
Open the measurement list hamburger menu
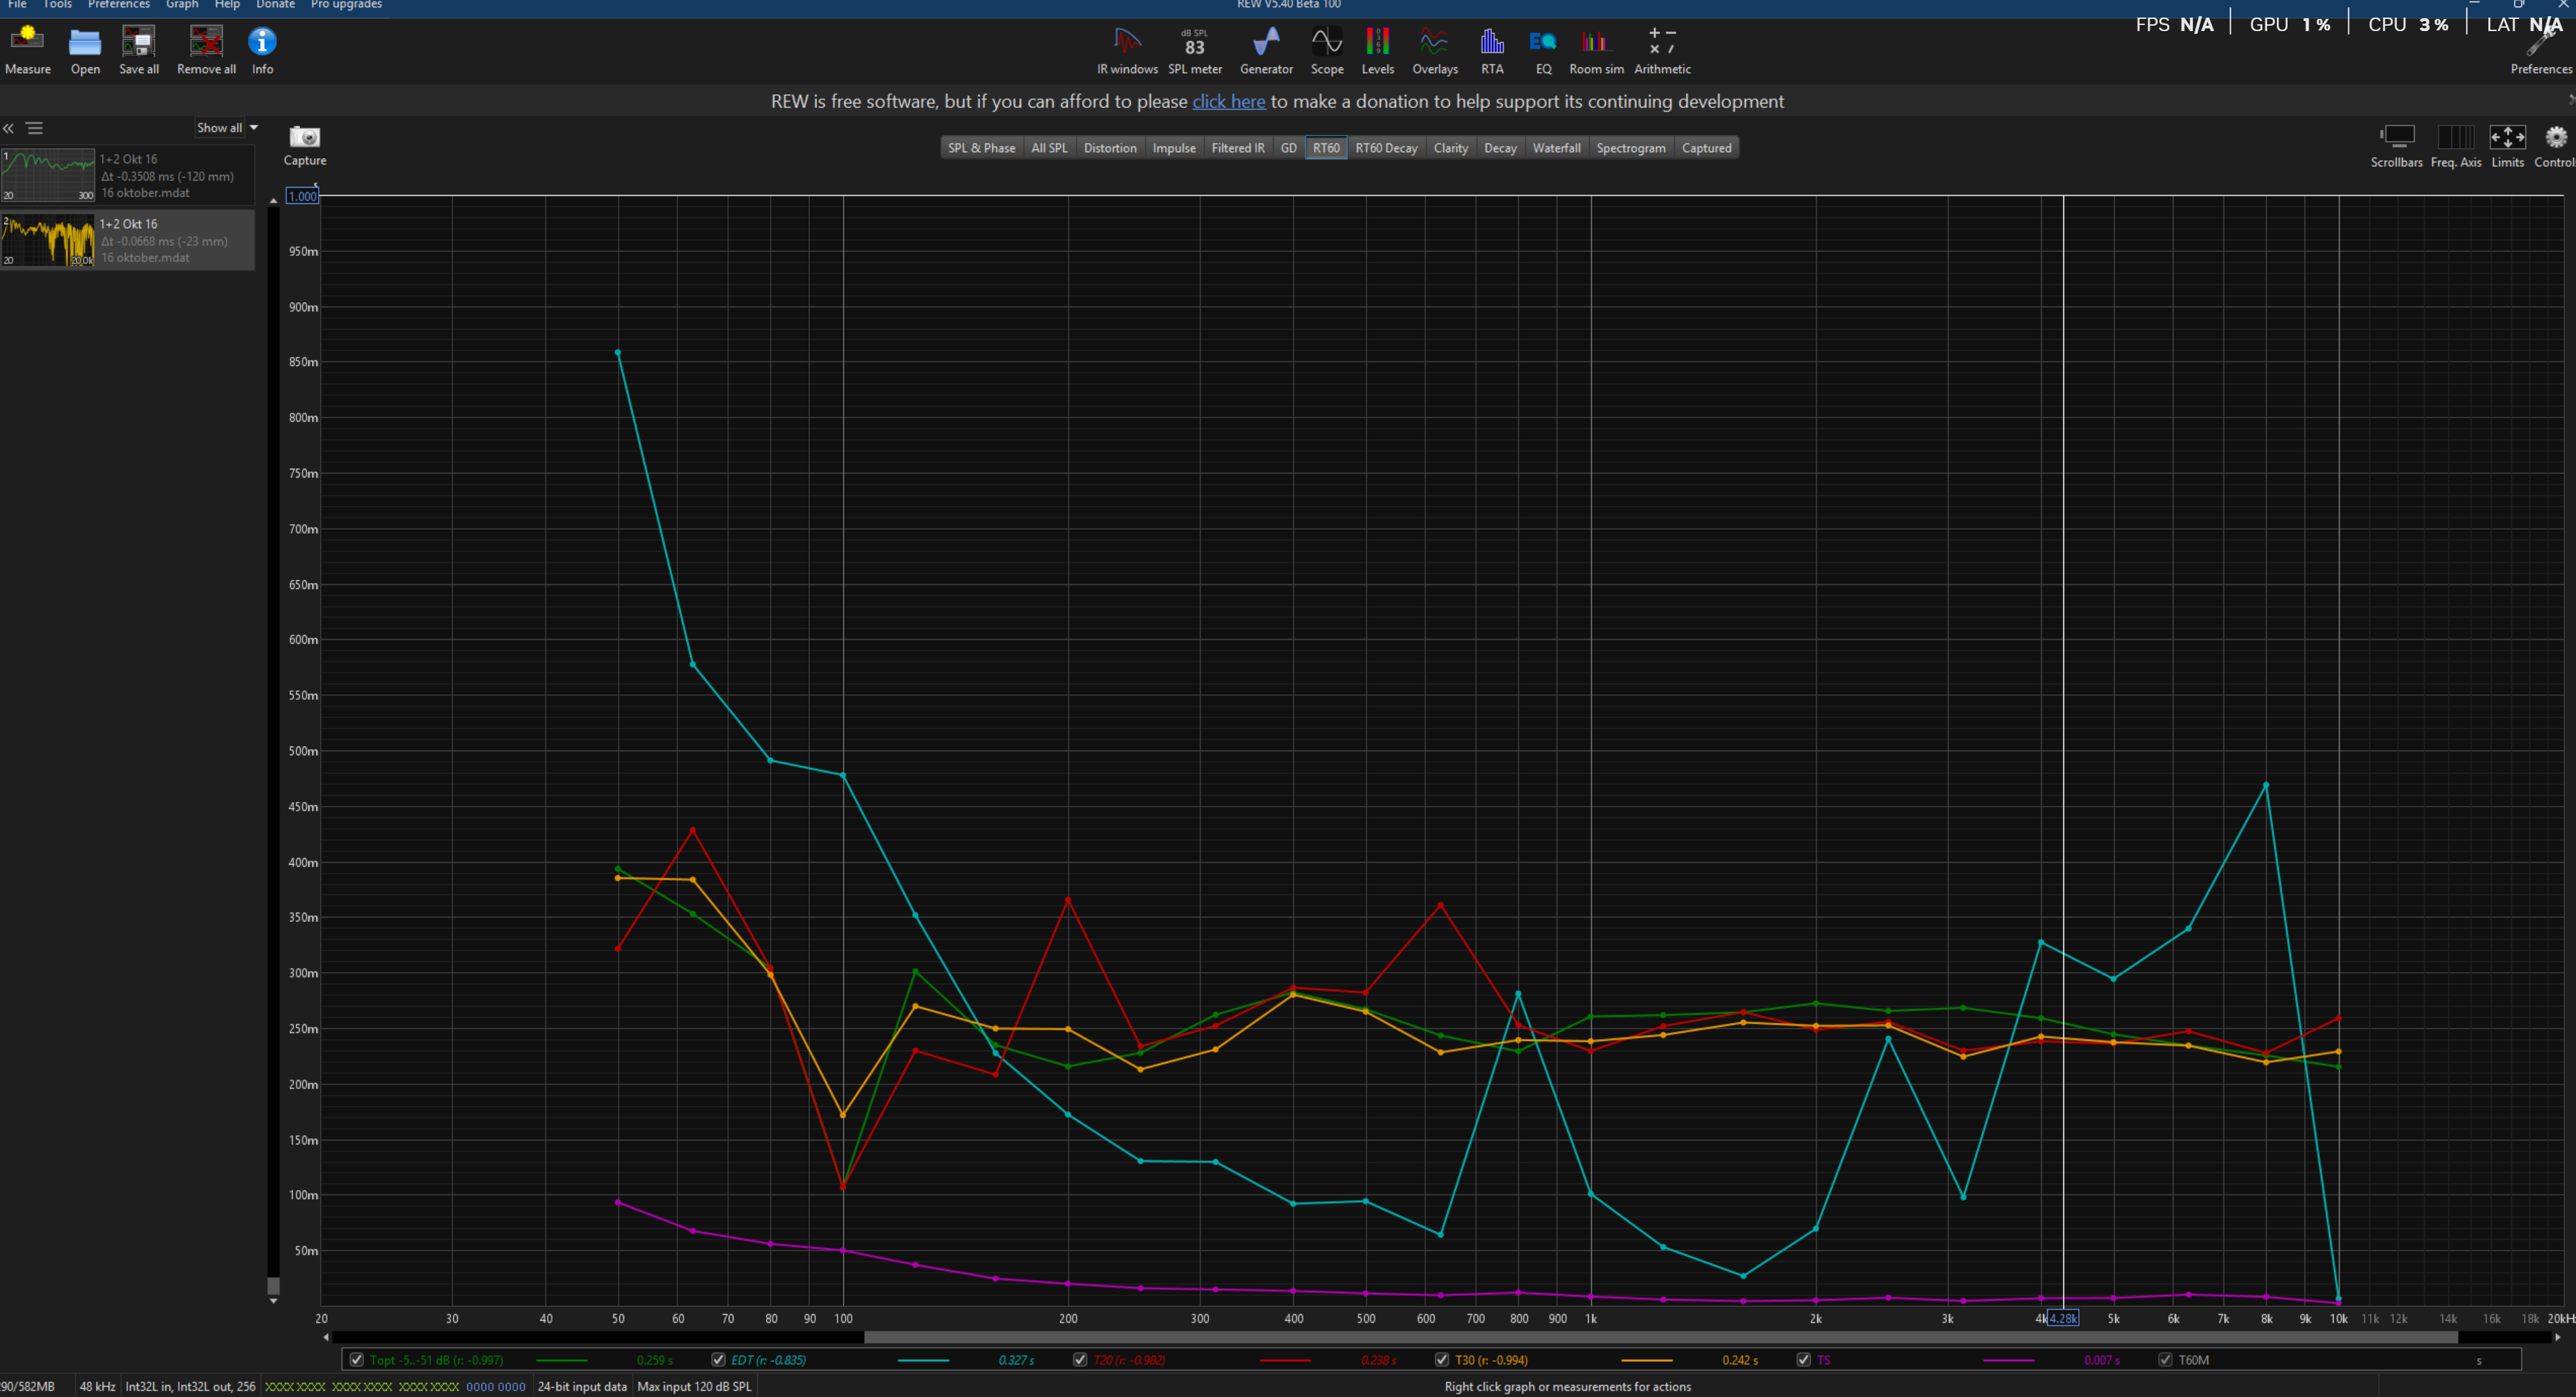tap(35, 128)
